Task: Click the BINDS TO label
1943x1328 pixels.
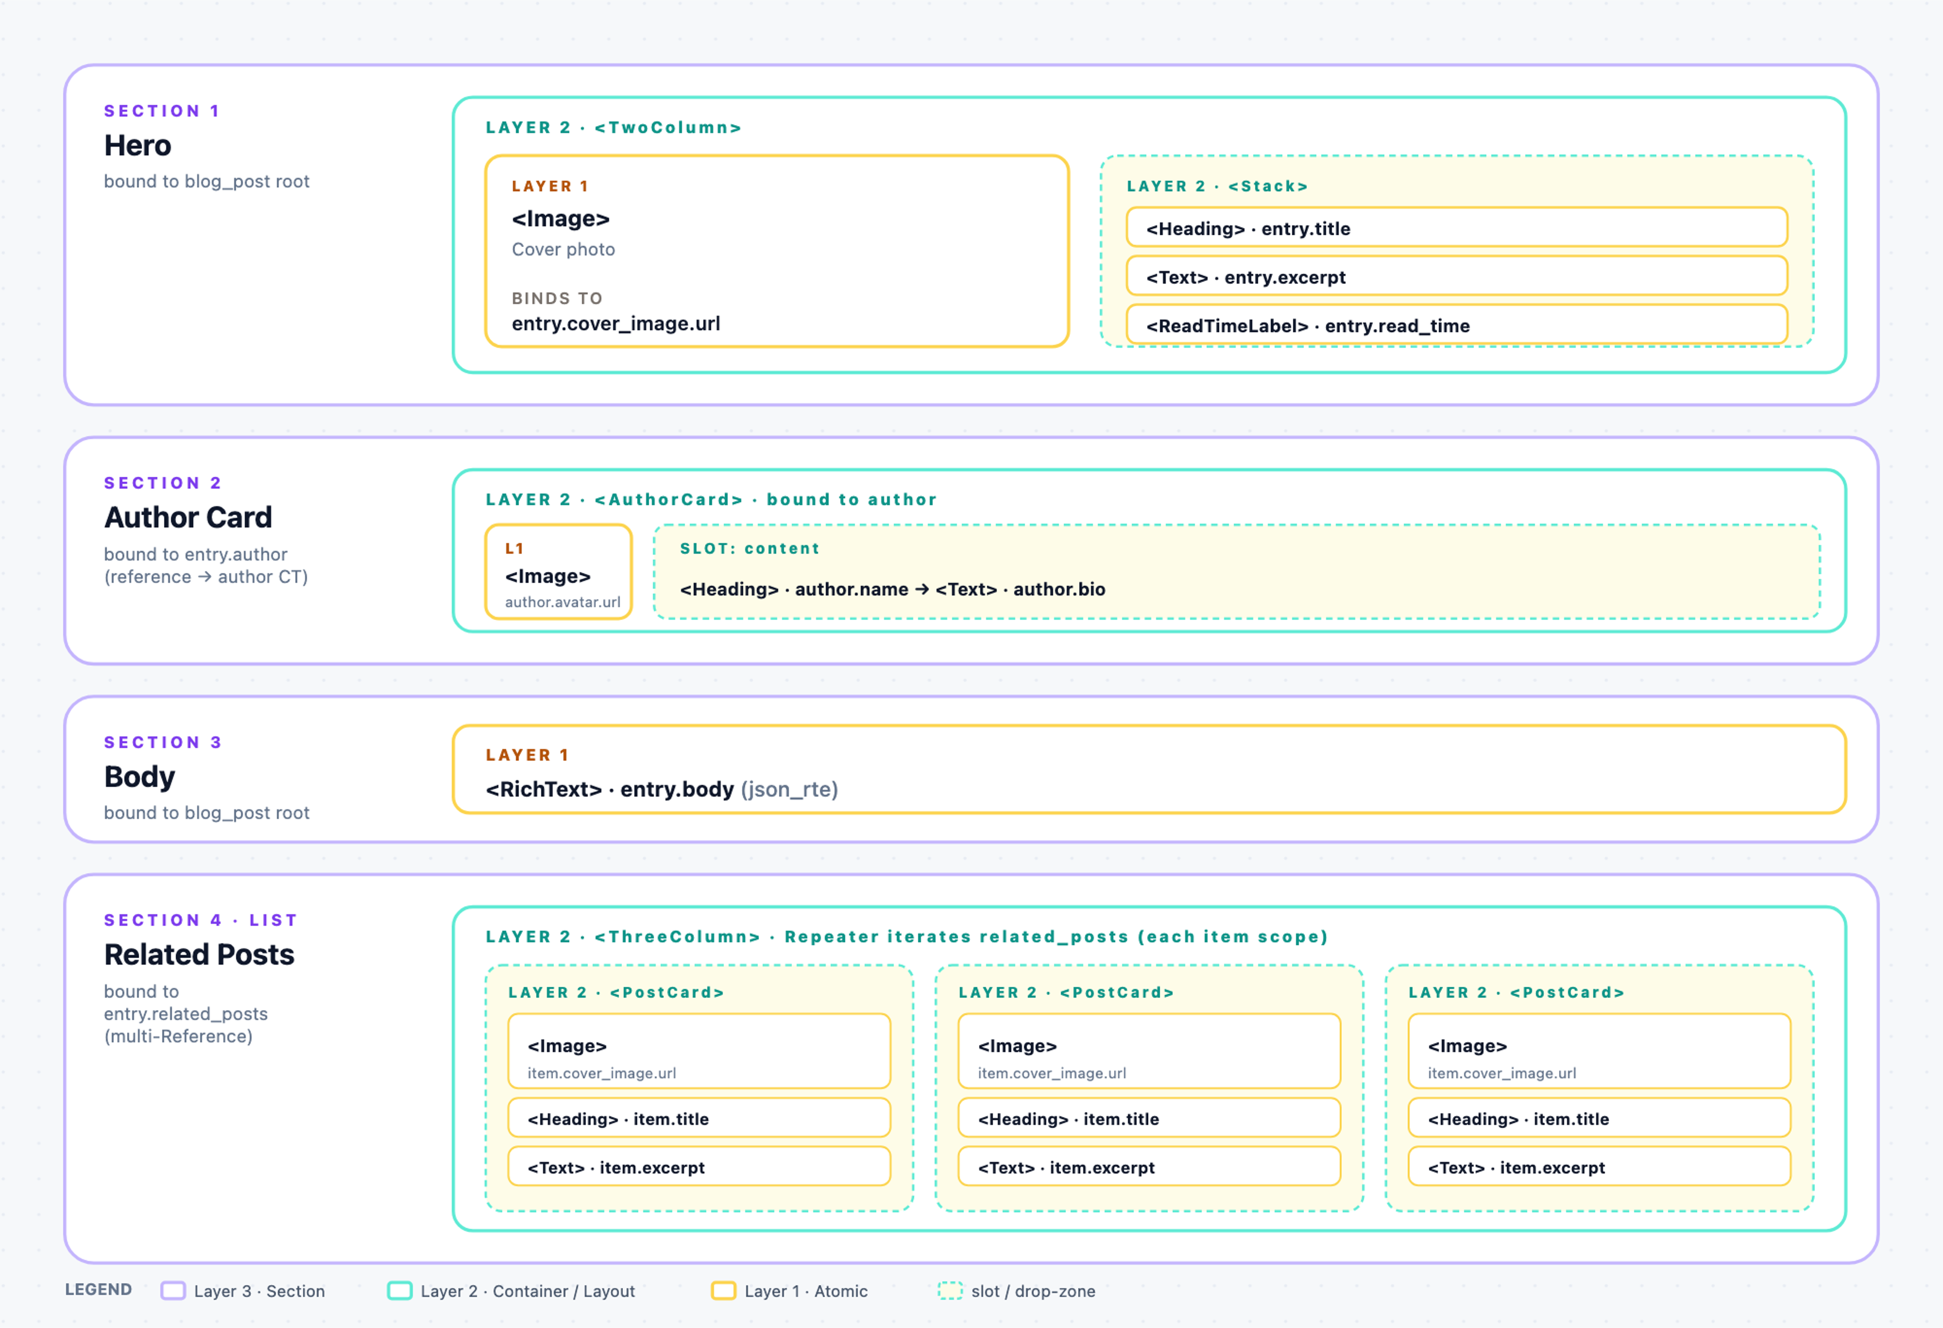Action: click(x=557, y=298)
